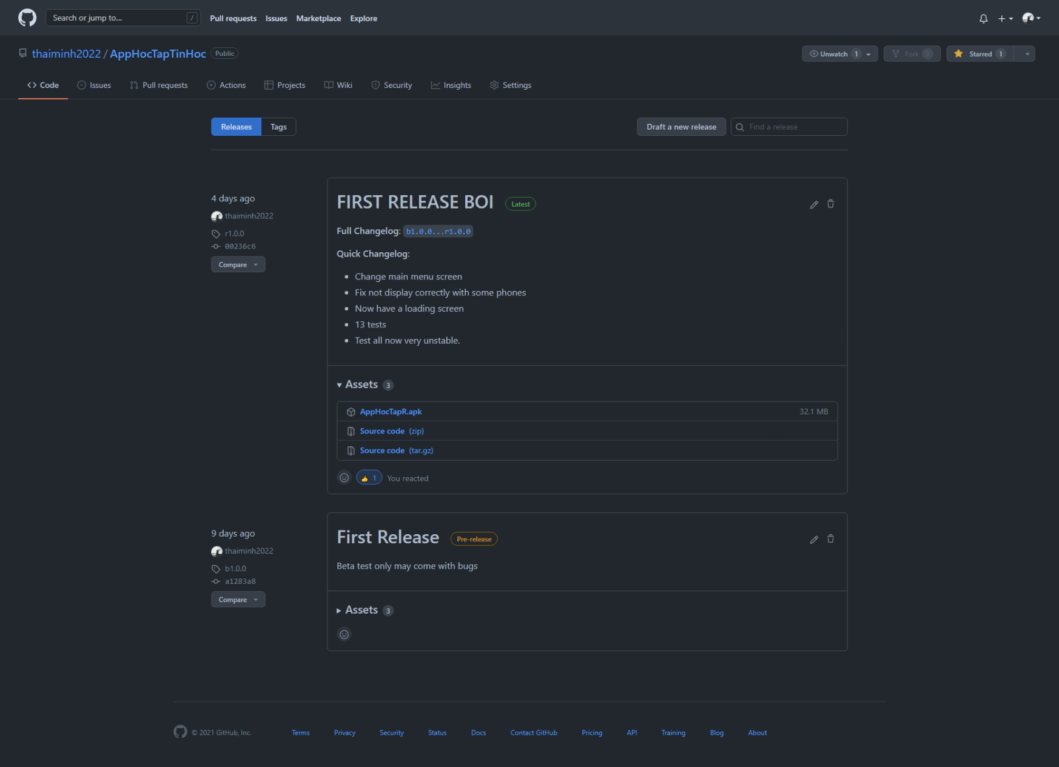Screen dimensions: 1059x767
Task: Collapse Assets section of FIRST RELEASE BOI
Action: (365, 384)
